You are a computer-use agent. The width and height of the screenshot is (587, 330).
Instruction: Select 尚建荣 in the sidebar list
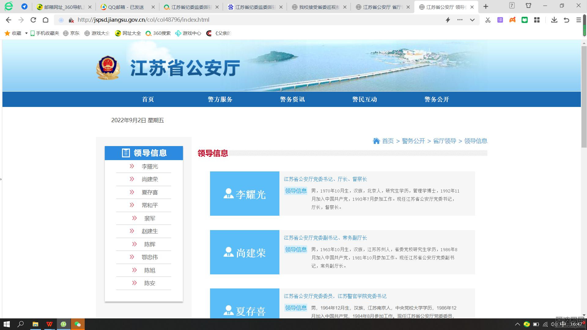click(x=150, y=179)
